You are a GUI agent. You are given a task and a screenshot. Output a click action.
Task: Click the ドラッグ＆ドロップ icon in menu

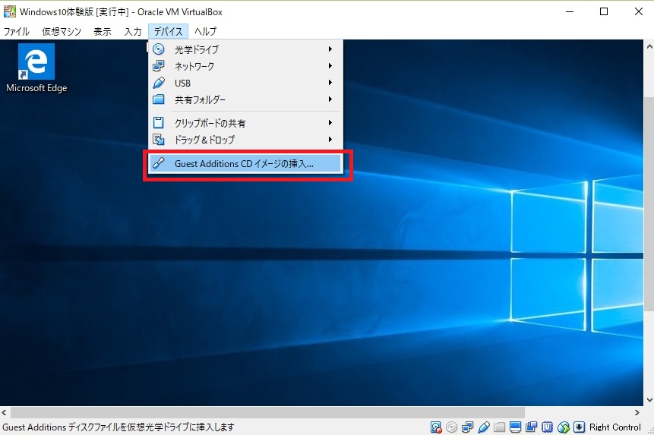(159, 139)
